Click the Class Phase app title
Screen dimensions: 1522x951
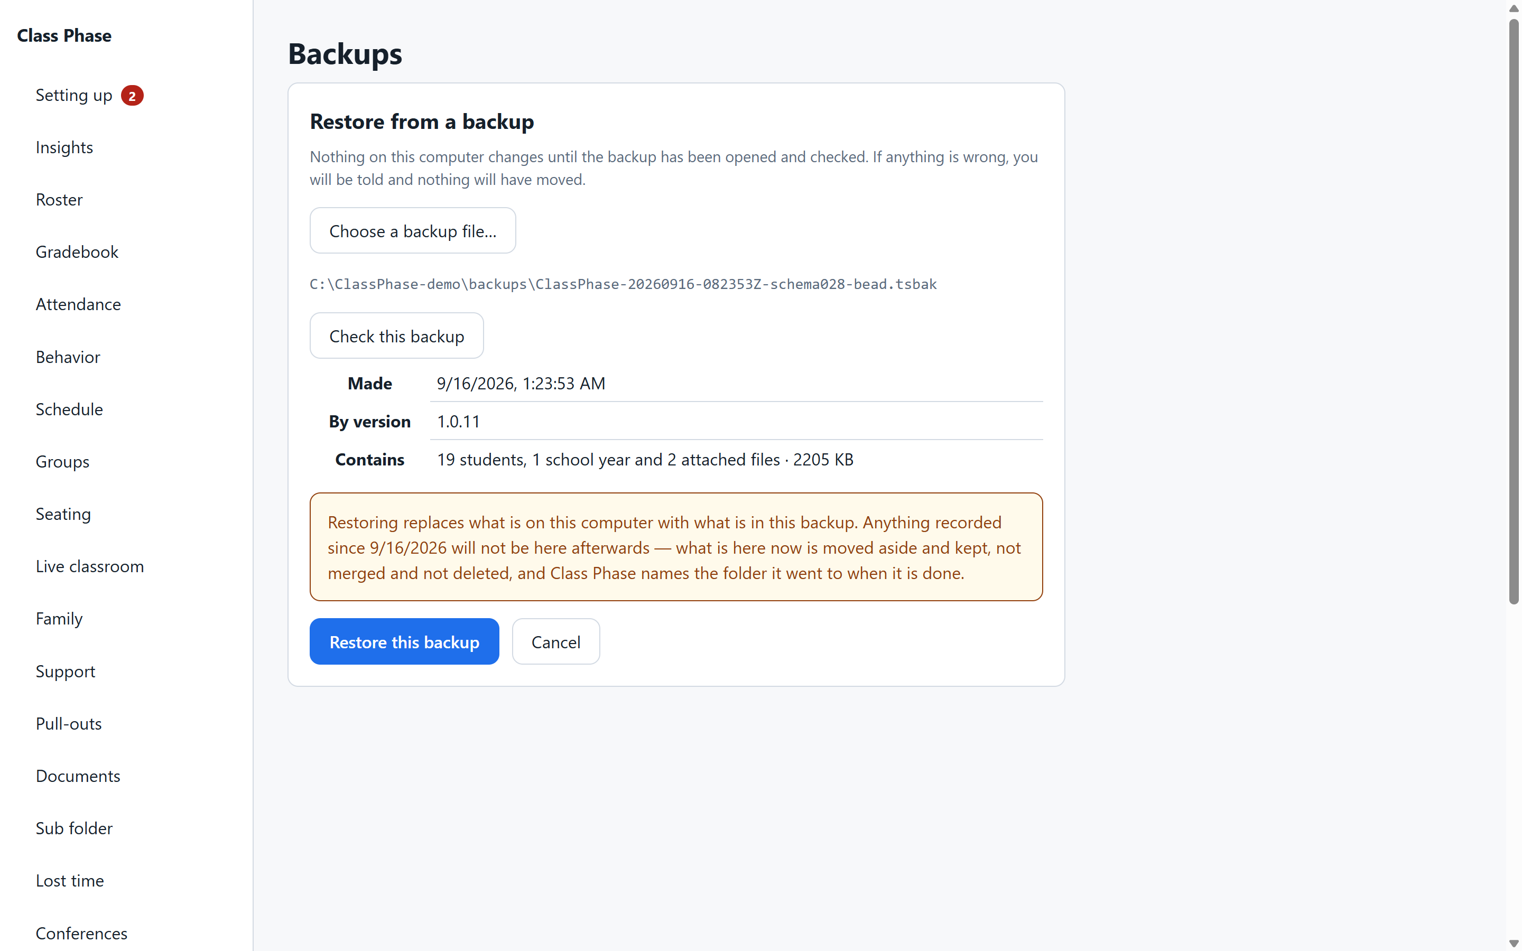point(64,36)
